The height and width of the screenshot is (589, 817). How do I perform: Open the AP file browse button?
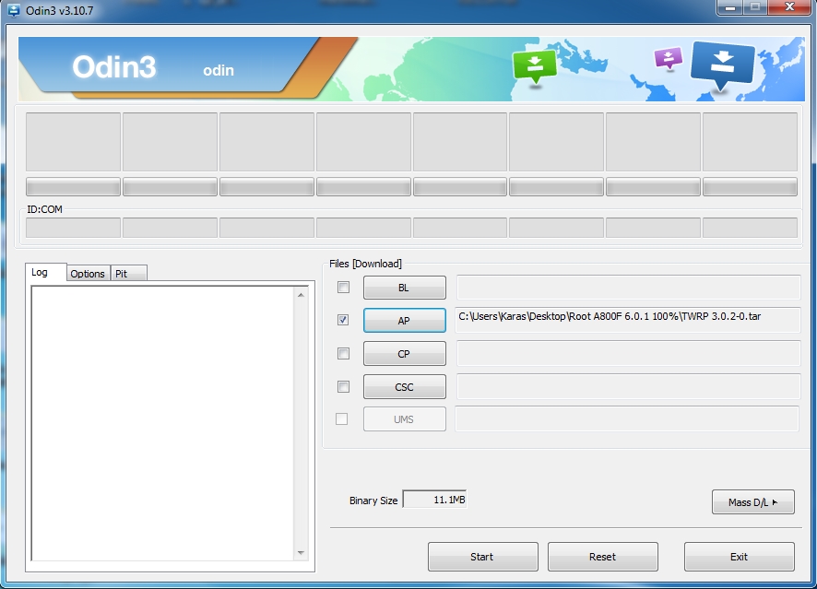(404, 320)
